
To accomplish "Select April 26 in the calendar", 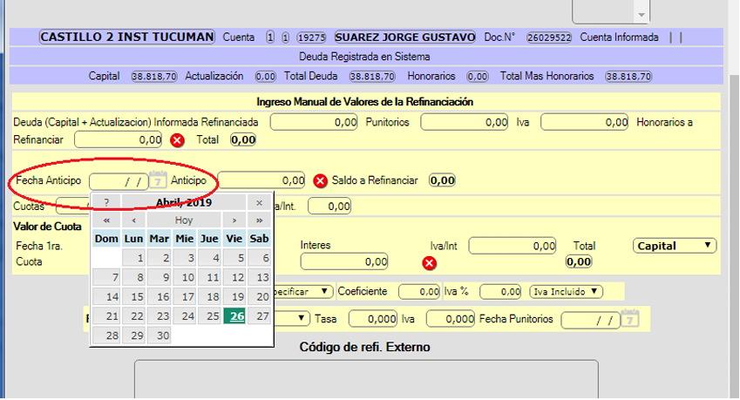I will [236, 316].
